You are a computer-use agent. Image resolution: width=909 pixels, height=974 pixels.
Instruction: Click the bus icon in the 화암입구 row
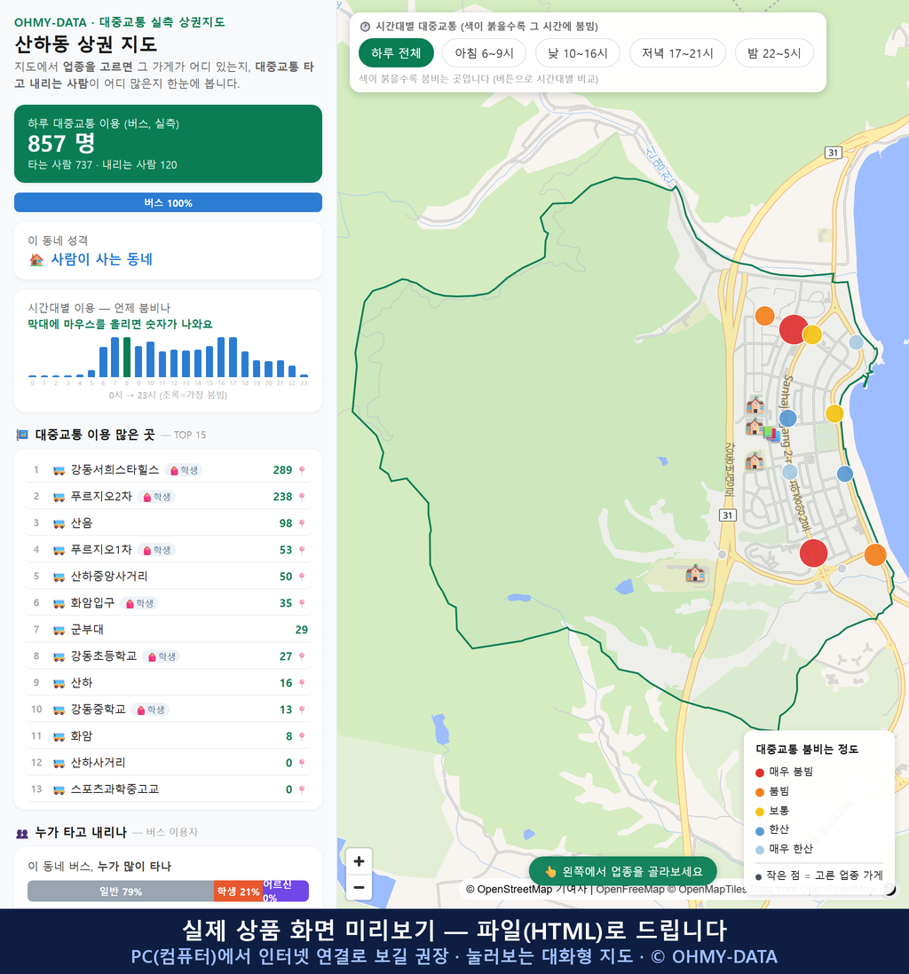59,603
